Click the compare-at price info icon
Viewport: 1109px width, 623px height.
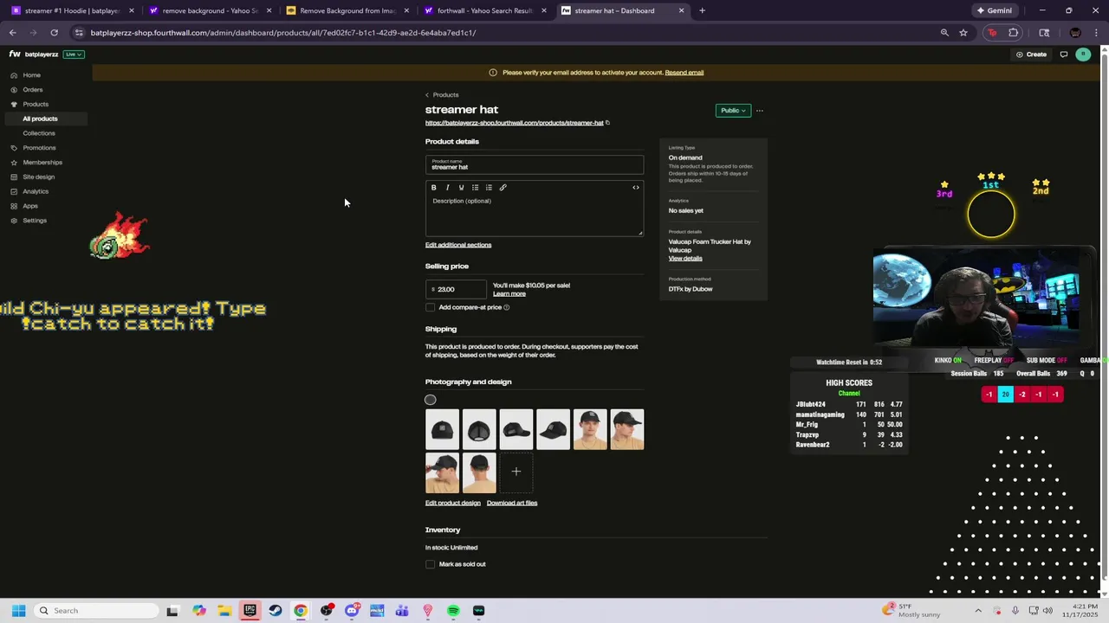coord(507,307)
